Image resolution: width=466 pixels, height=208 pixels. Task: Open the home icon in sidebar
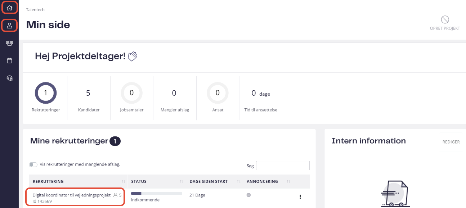click(x=9, y=8)
